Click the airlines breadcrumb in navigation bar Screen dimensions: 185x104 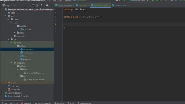pos(68,1)
